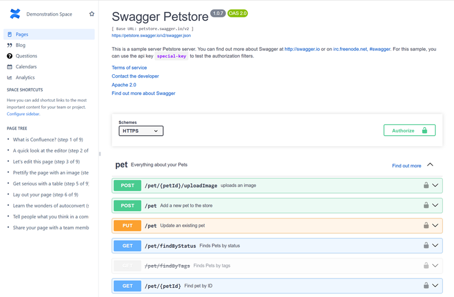The height and width of the screenshot is (297, 454).
Task: Collapse the pet section chevron
Action: 430,165
